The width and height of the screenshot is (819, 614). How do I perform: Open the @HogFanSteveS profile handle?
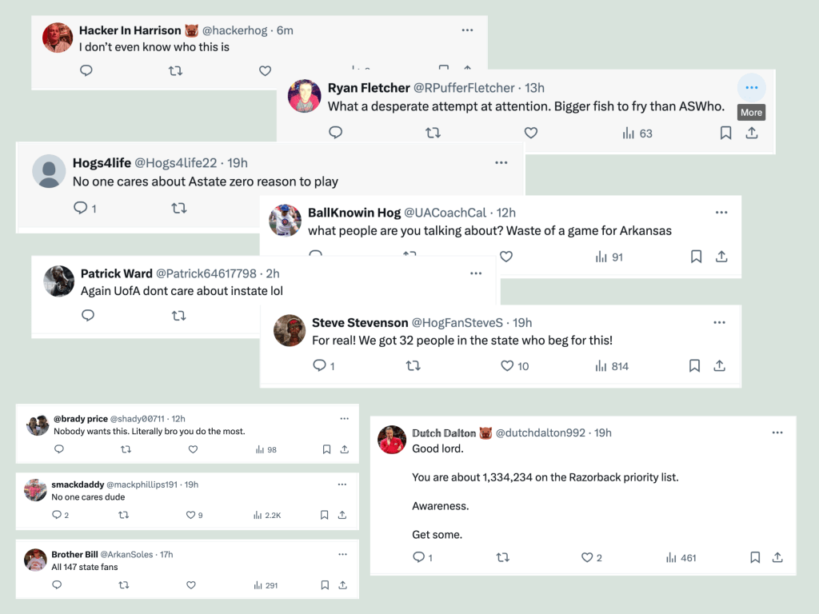click(x=457, y=322)
